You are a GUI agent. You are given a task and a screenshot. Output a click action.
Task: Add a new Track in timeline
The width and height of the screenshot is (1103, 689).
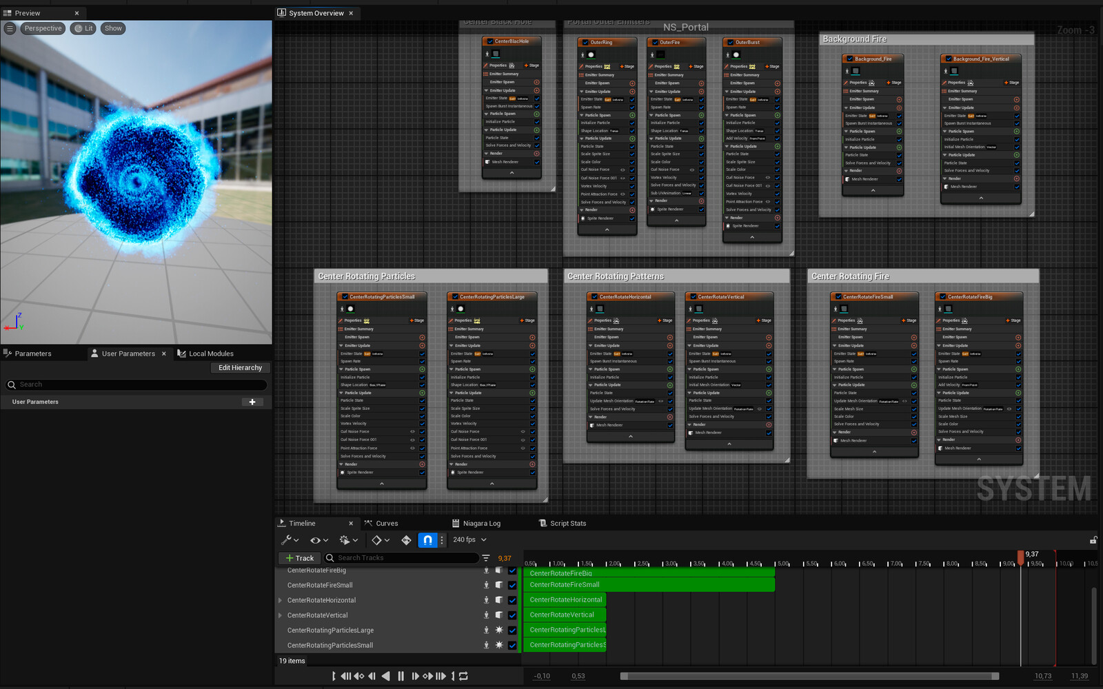(x=299, y=558)
